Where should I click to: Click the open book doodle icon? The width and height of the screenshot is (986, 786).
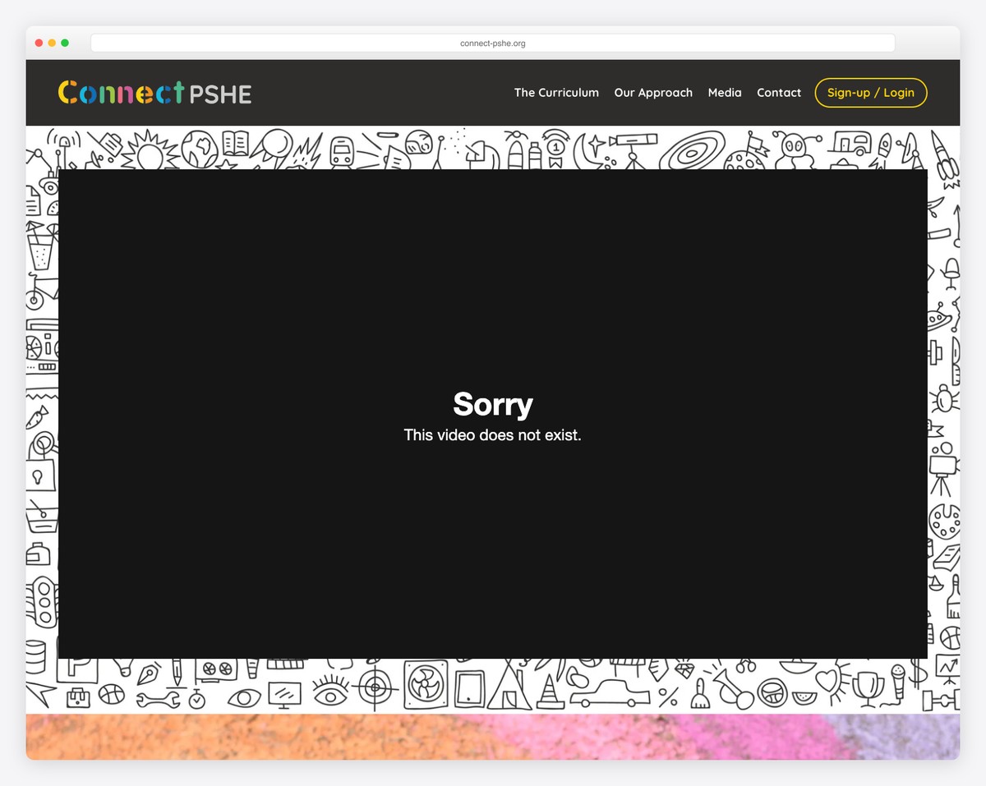click(x=235, y=143)
